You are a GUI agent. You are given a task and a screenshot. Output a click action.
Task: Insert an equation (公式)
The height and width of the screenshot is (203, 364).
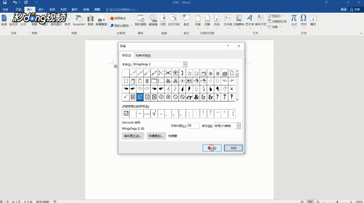294,21
